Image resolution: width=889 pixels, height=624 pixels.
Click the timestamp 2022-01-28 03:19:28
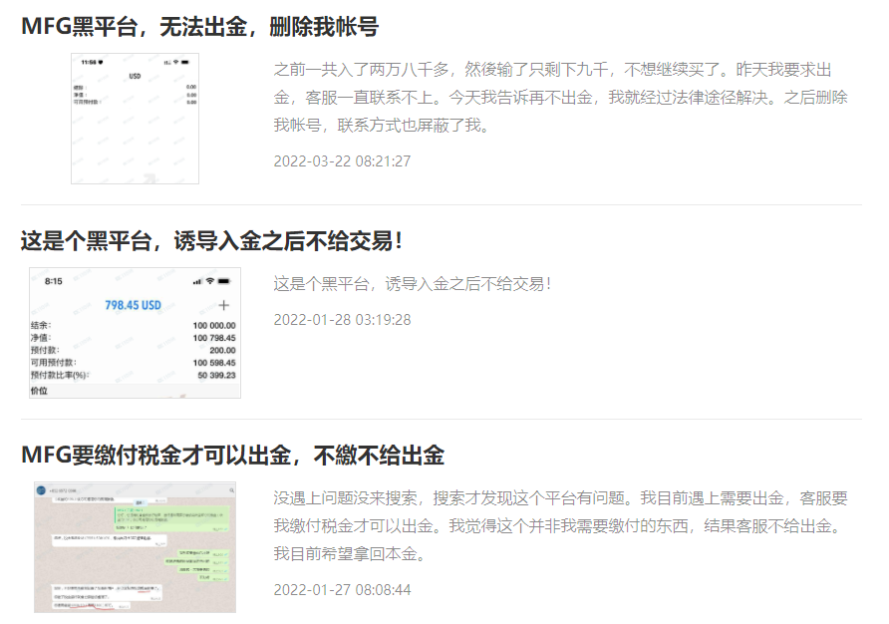click(x=342, y=319)
